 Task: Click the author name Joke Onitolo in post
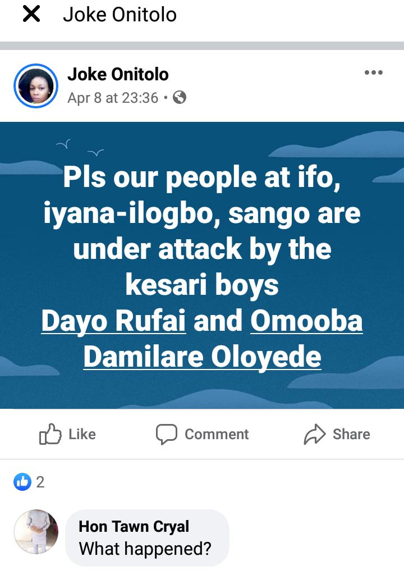118,74
